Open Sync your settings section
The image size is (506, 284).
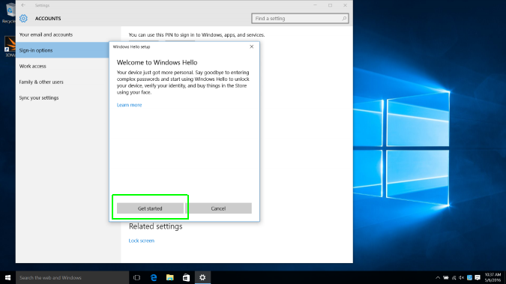click(39, 97)
